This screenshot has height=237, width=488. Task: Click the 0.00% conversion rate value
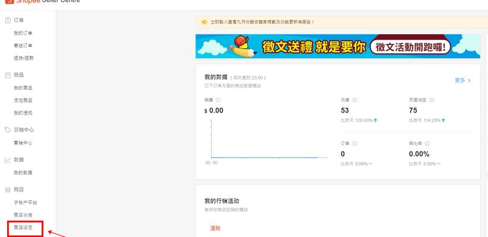[419, 154]
